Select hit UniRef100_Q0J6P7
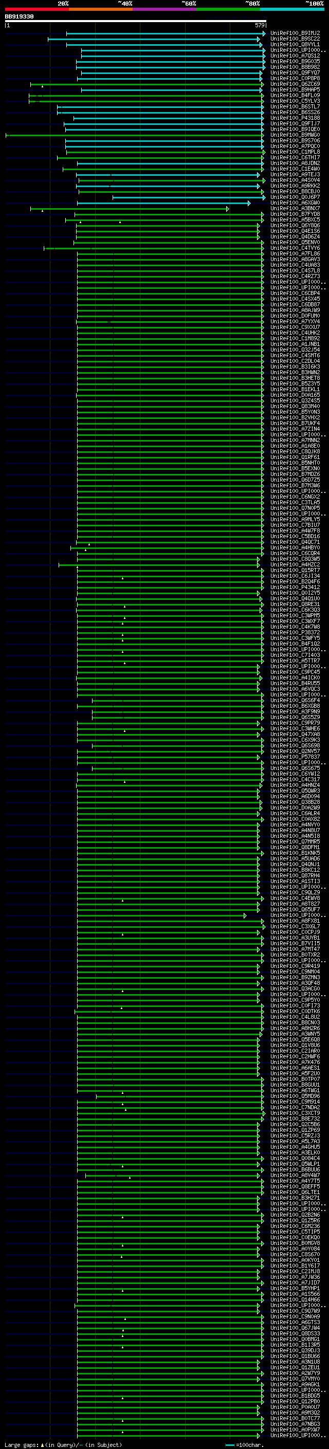 (x=295, y=197)
